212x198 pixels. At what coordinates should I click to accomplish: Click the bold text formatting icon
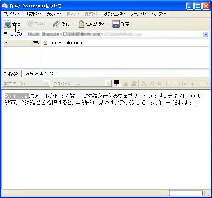(144, 84)
